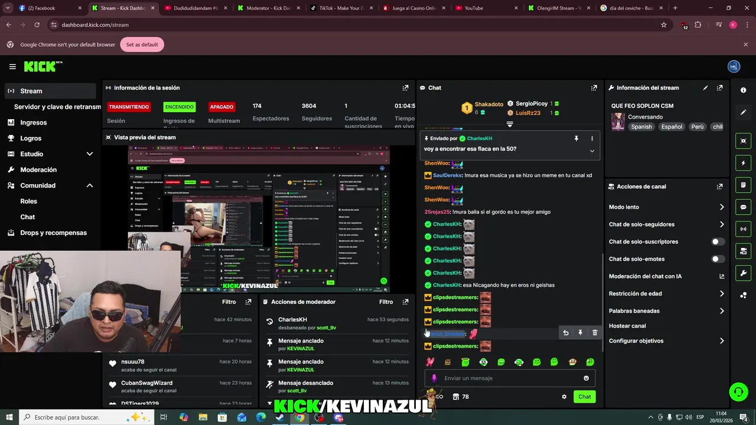Pop out the Chat panel

pos(594,88)
